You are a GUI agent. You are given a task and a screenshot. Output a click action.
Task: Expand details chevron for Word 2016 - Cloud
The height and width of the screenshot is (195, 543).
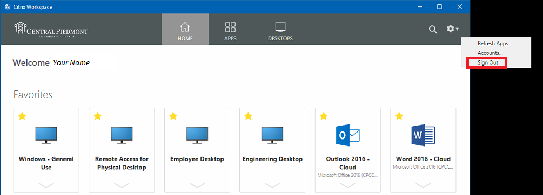pyautogui.click(x=423, y=185)
